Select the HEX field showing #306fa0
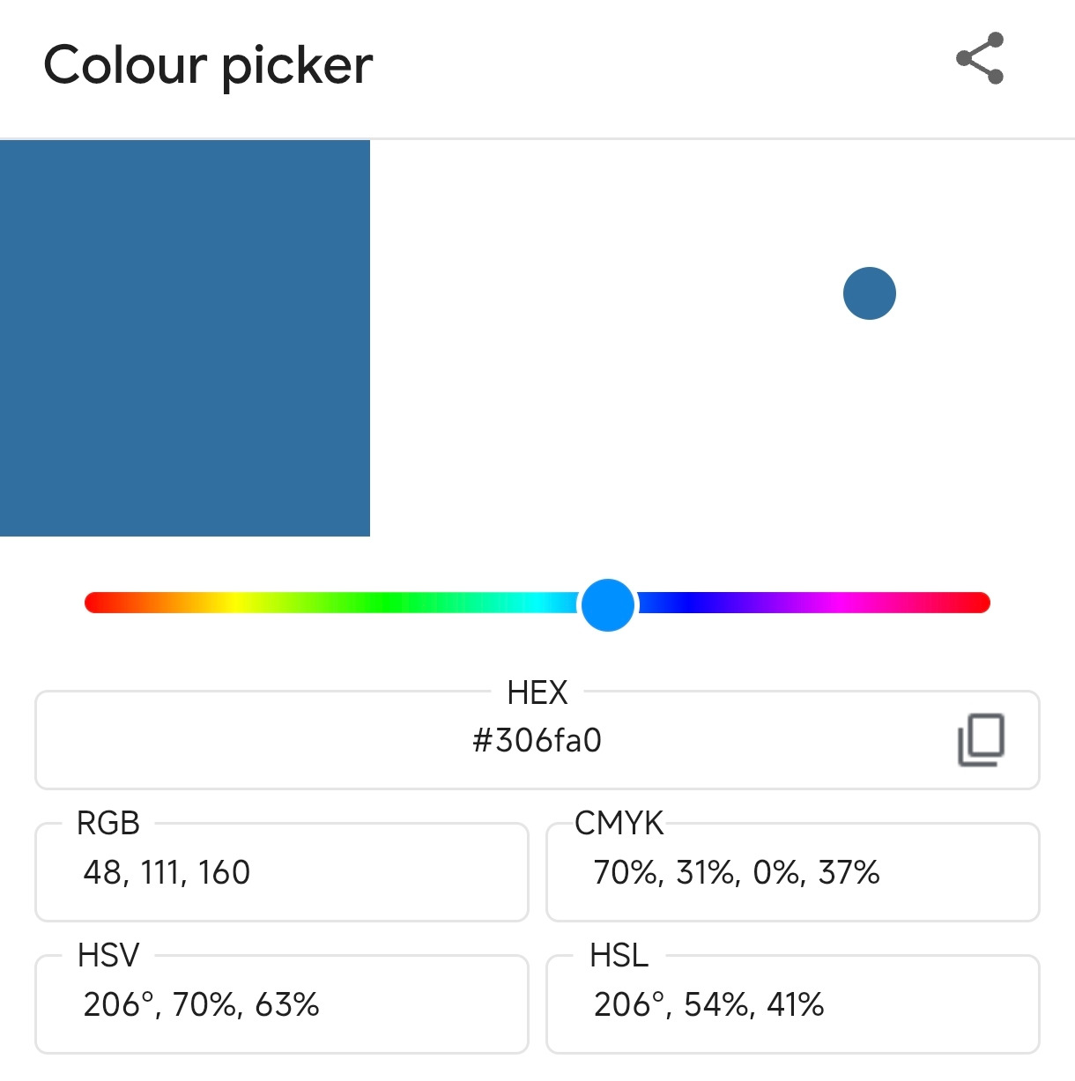Viewport: 1075px width, 1081px height. [537, 741]
